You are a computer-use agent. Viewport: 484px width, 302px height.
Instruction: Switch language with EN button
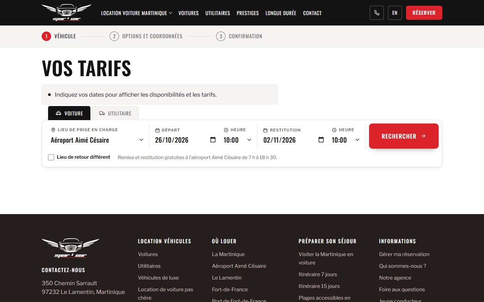395,13
